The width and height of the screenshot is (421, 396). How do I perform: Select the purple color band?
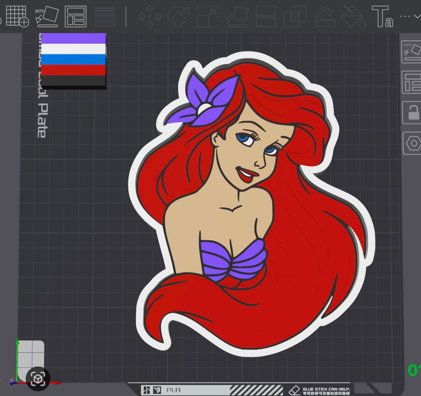point(73,39)
